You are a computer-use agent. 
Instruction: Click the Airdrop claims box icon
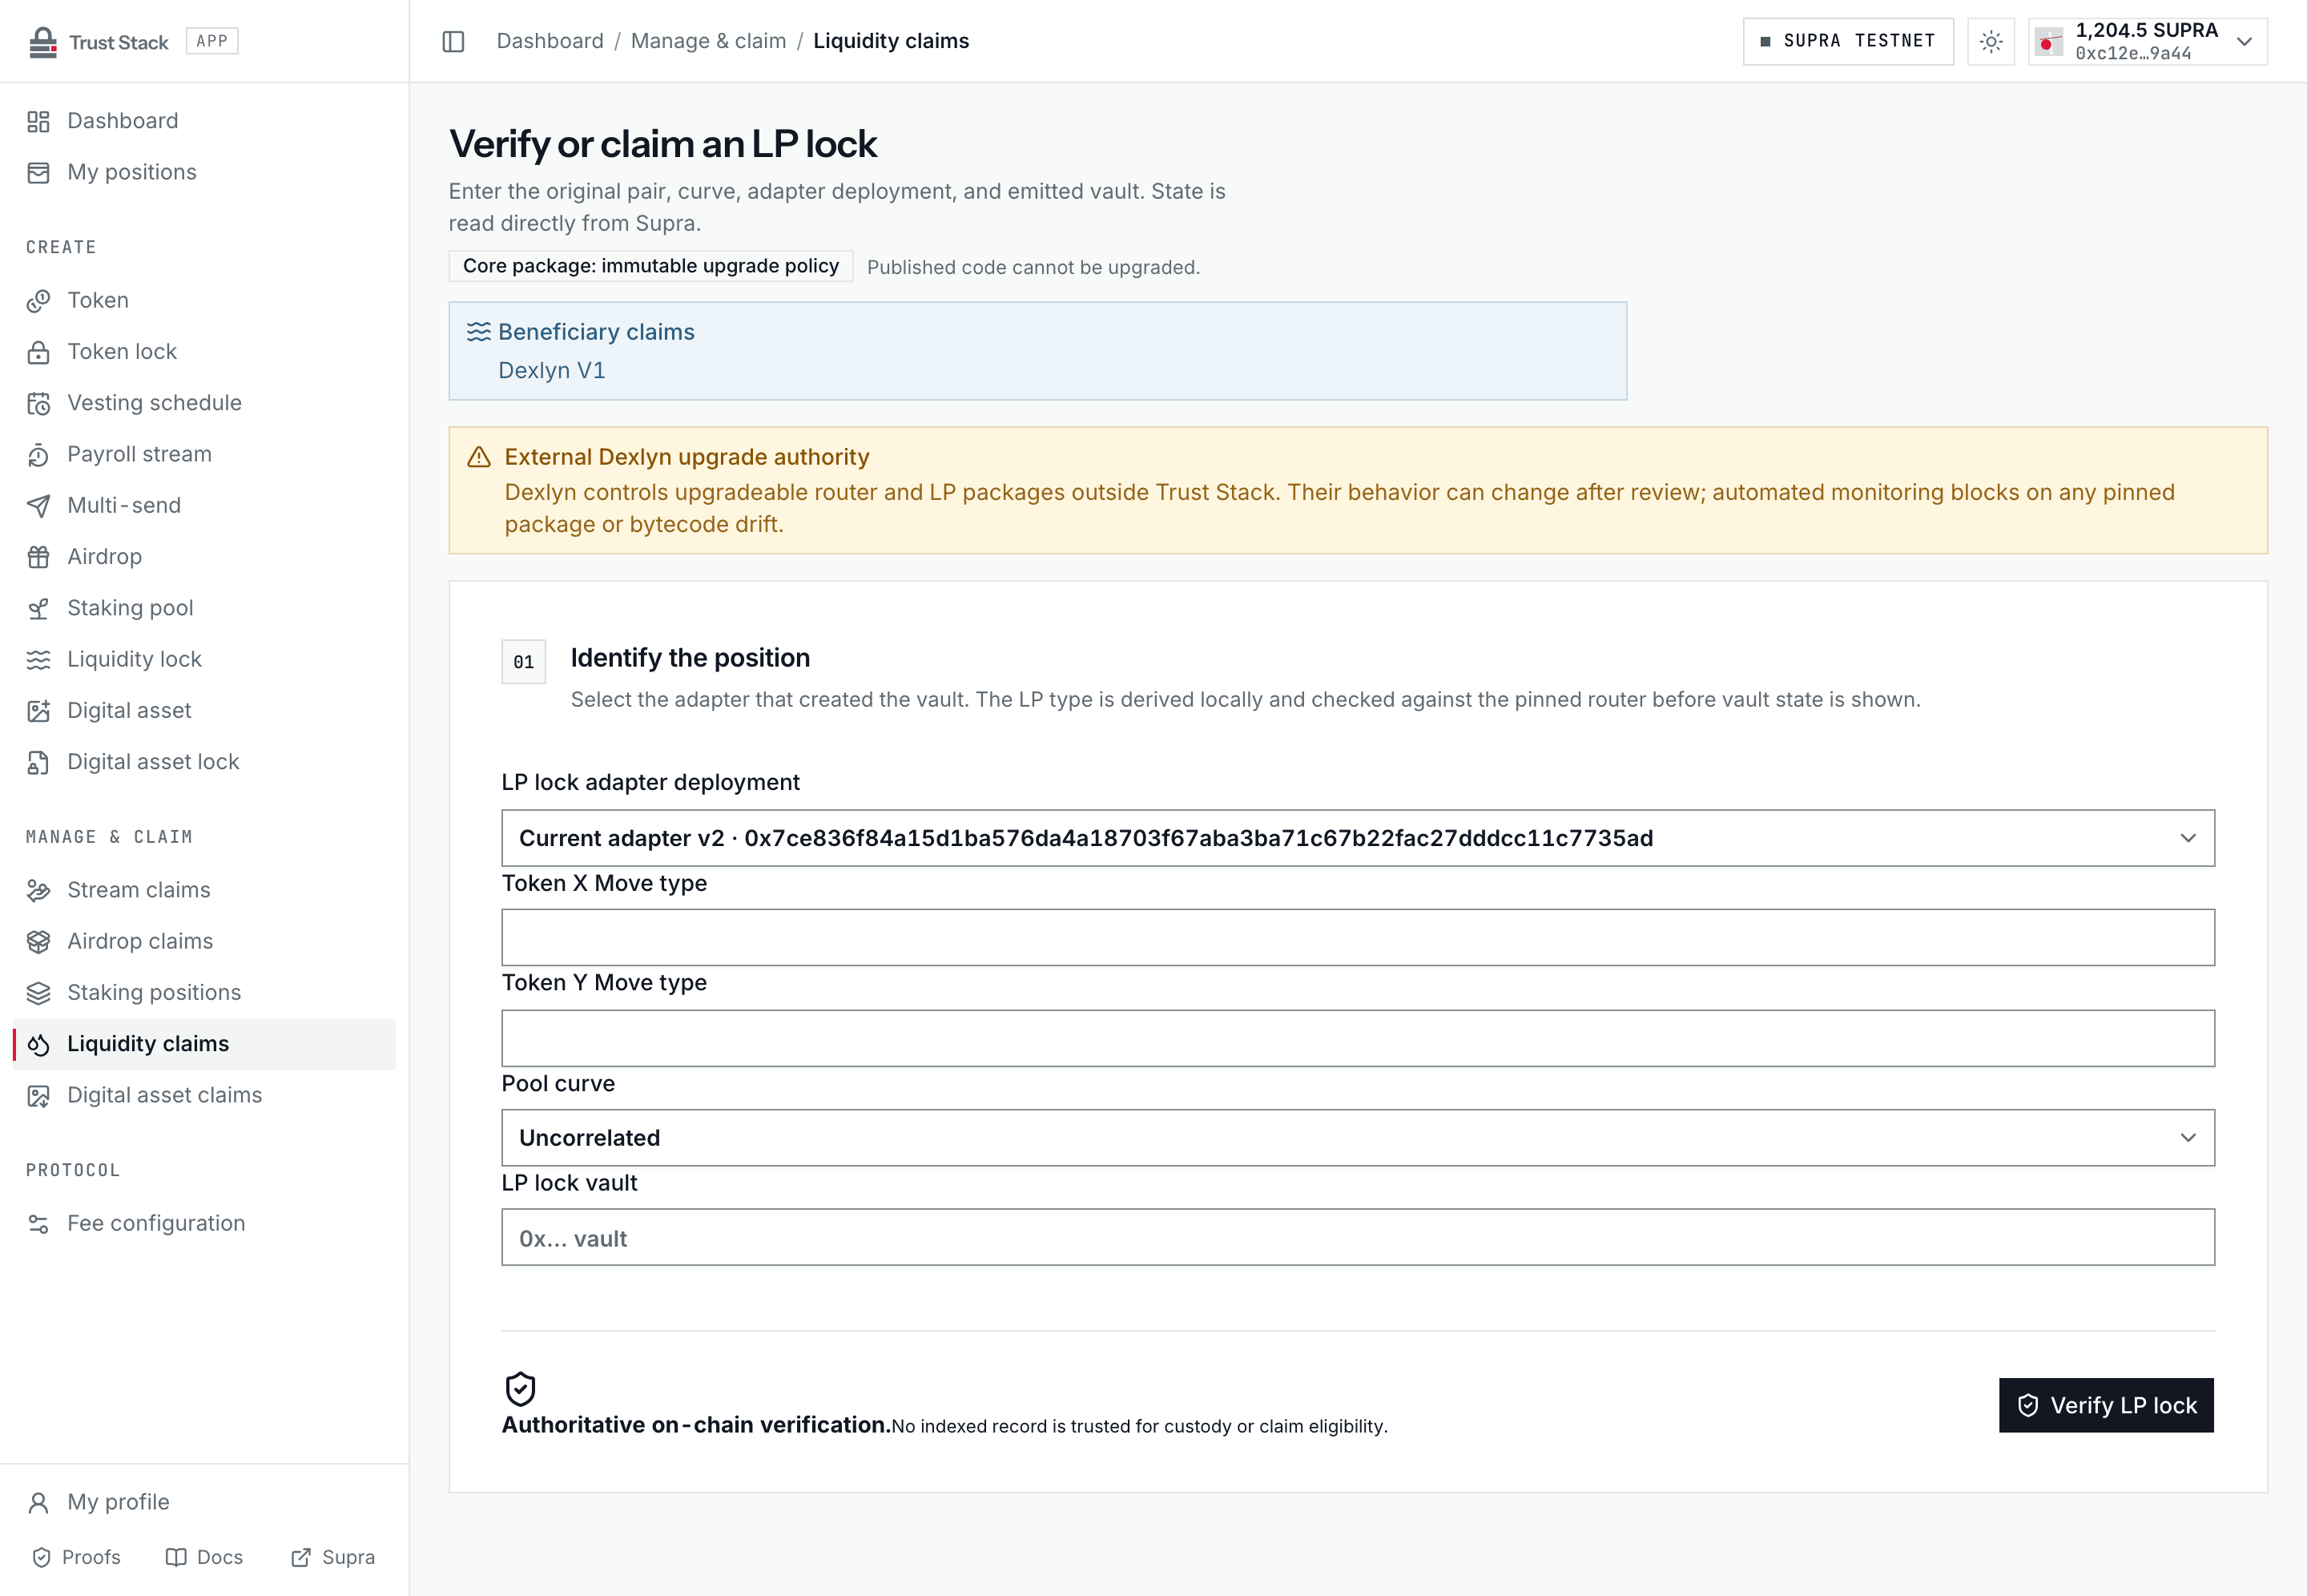coord(38,942)
